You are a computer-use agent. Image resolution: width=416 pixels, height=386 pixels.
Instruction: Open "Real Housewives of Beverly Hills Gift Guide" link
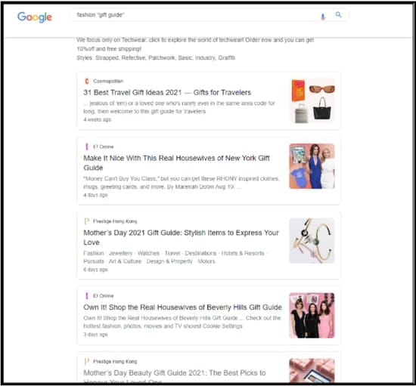point(182,307)
